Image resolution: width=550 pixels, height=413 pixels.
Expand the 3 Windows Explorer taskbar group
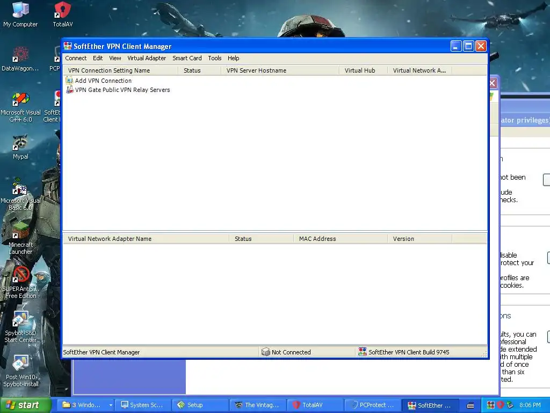tap(111, 405)
